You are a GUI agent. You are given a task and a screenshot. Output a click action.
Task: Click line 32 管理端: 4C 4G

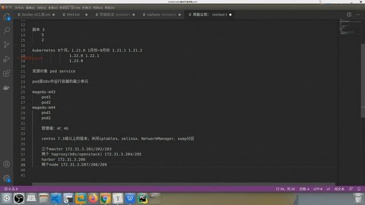click(55, 128)
